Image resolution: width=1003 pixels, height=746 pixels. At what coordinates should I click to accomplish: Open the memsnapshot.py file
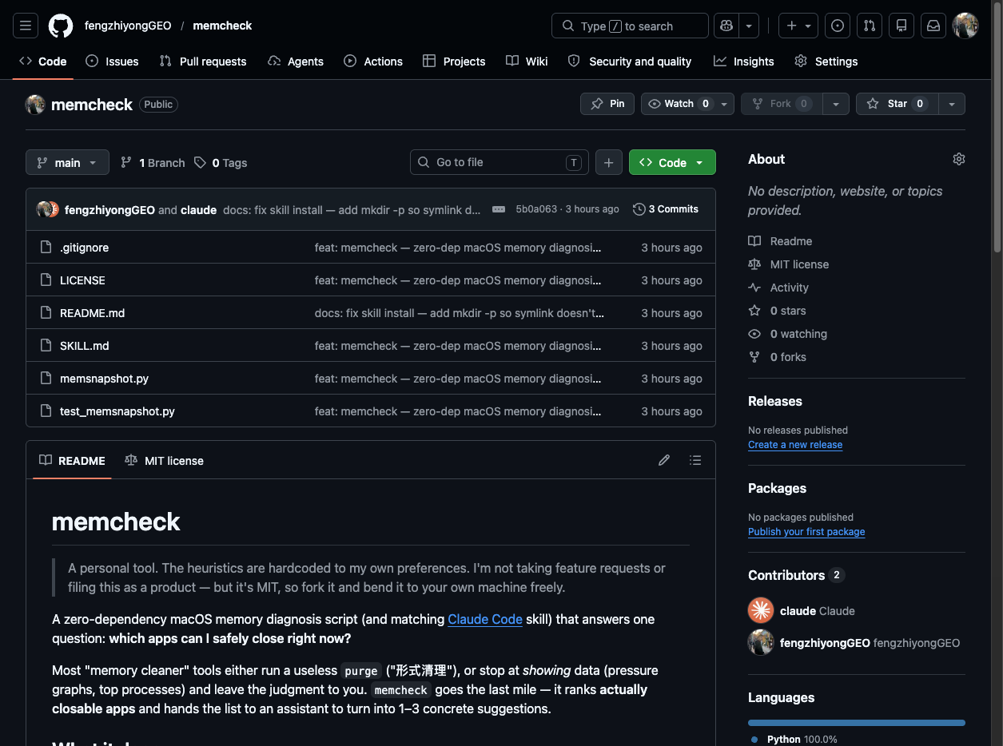104,379
